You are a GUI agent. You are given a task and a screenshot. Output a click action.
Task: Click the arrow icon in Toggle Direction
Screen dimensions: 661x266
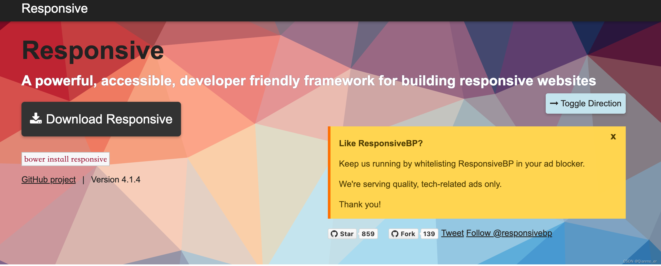click(x=554, y=104)
